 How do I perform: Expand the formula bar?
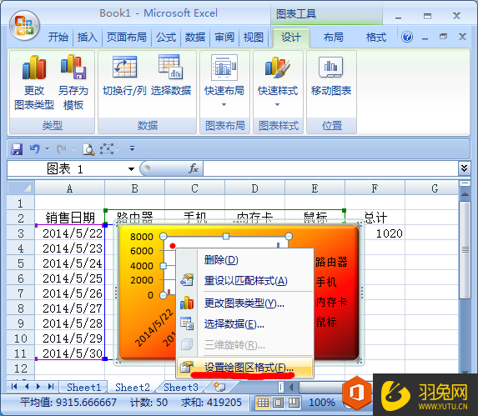464,168
